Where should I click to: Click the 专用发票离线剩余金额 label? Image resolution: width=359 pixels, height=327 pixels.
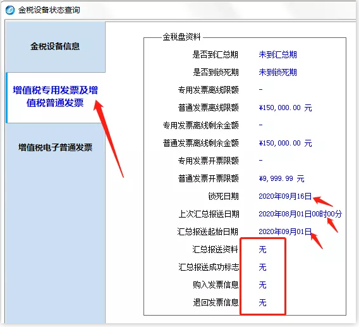200,125
